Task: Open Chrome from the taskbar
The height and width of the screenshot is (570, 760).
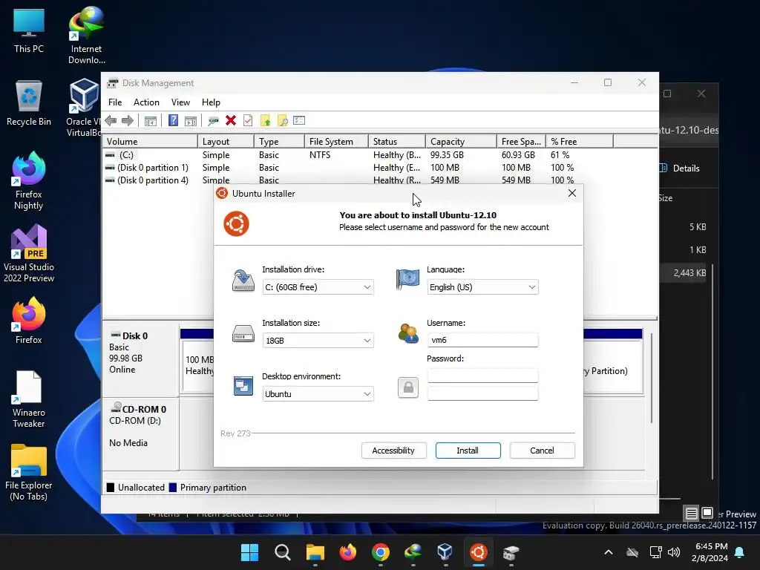Action: 381,552
